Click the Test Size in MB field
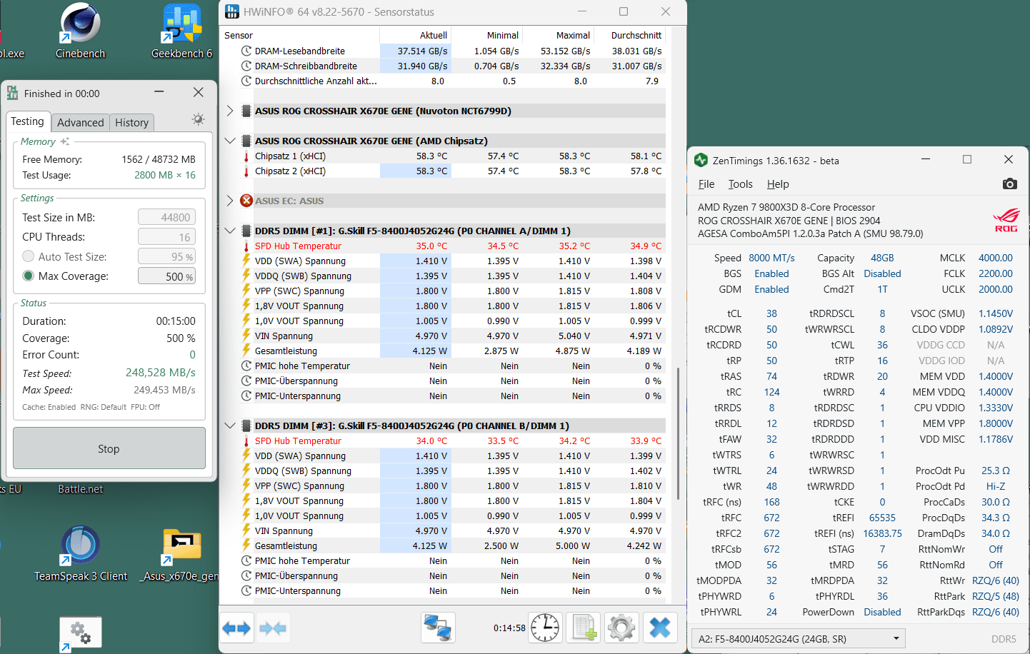This screenshot has width=1030, height=654. [166, 217]
